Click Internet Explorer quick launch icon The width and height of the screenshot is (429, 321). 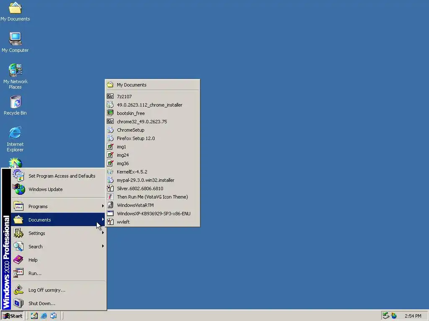(x=44, y=316)
